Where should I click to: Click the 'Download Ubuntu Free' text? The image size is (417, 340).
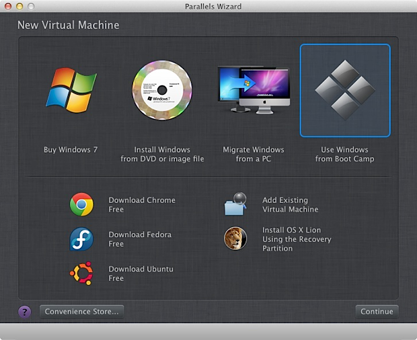(141, 273)
